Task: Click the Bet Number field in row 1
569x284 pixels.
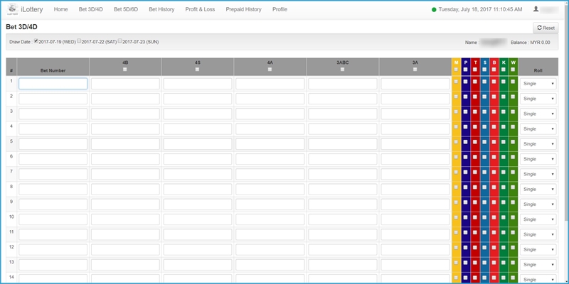Action: pos(53,84)
